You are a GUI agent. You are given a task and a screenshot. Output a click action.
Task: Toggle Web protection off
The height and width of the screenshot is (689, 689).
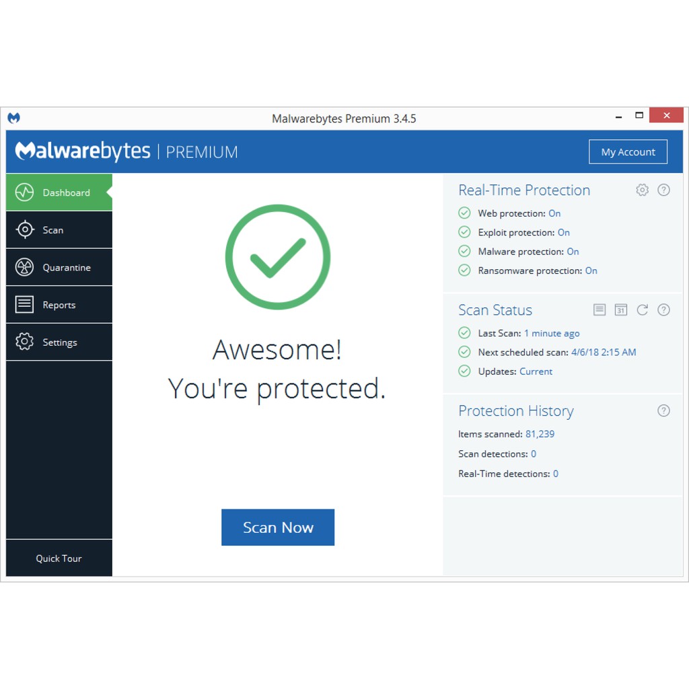click(x=554, y=213)
